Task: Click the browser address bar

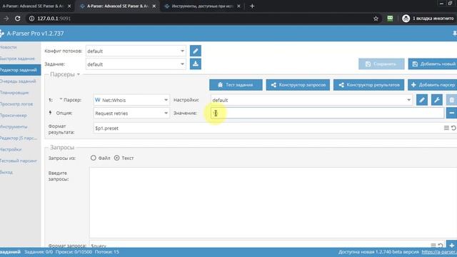Action: tap(199, 19)
